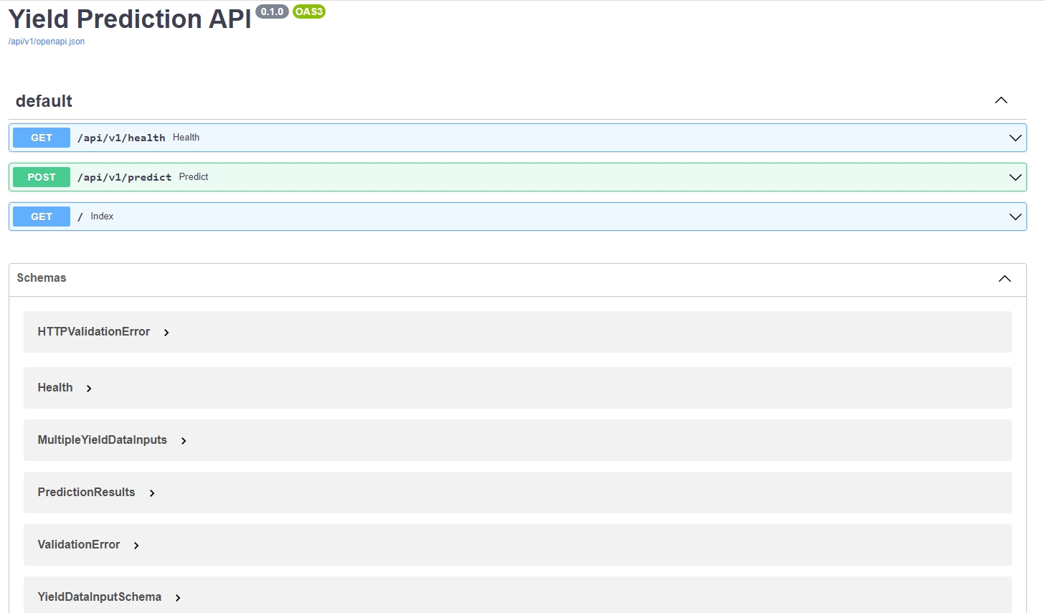Expand the MultipleYieldDataInputs schema arrow
The width and height of the screenshot is (1045, 613).
tap(184, 441)
